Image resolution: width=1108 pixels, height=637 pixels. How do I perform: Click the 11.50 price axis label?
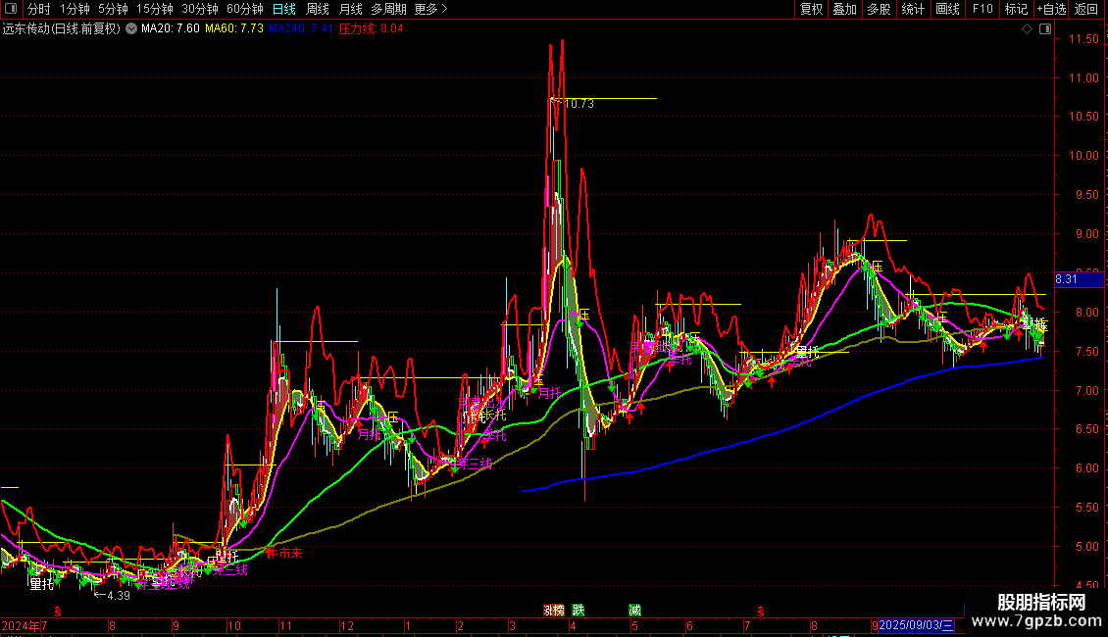pos(1083,39)
